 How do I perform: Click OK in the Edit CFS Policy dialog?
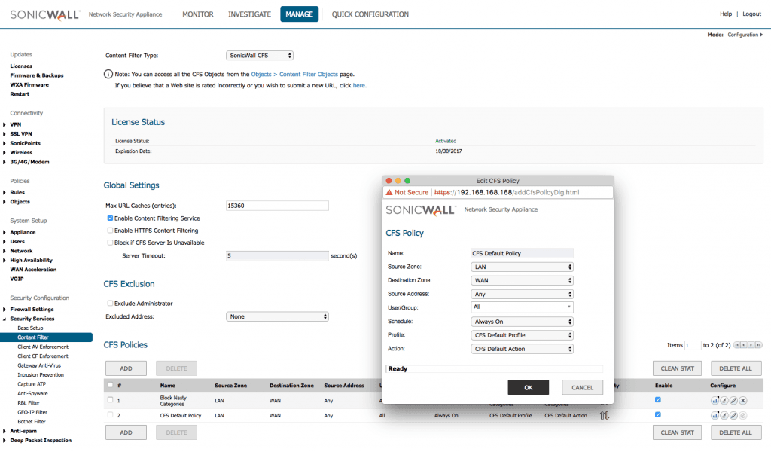tap(528, 387)
